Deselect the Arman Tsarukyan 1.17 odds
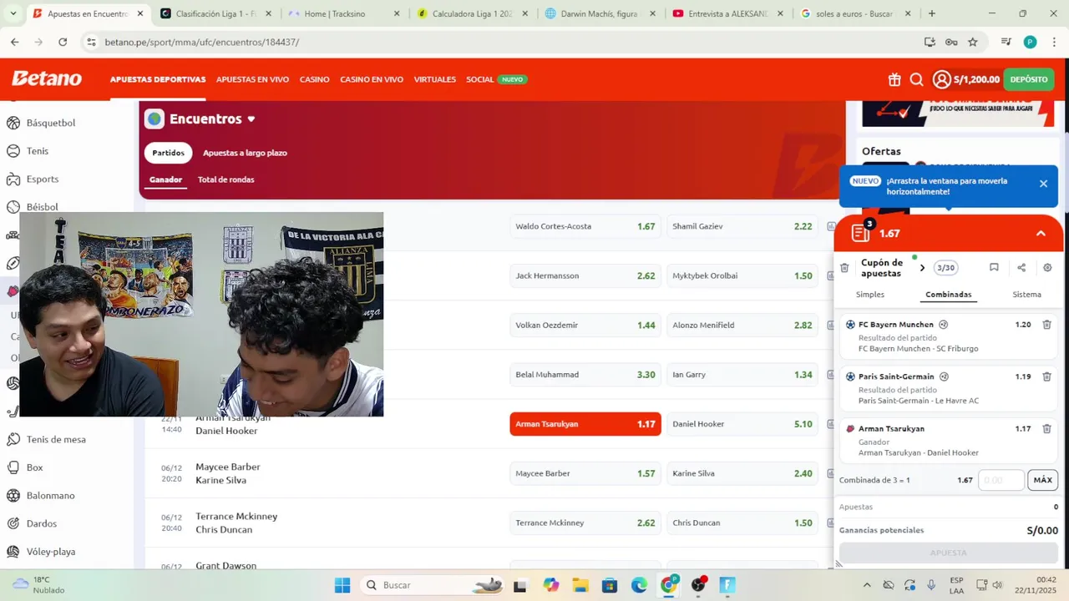Viewport: 1069px width, 601px height. pyautogui.click(x=585, y=424)
